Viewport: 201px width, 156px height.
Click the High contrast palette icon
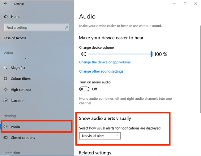(6, 90)
